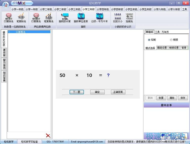Switch to the 课件库 side tab
The image size is (190, 144).
coord(4,53)
